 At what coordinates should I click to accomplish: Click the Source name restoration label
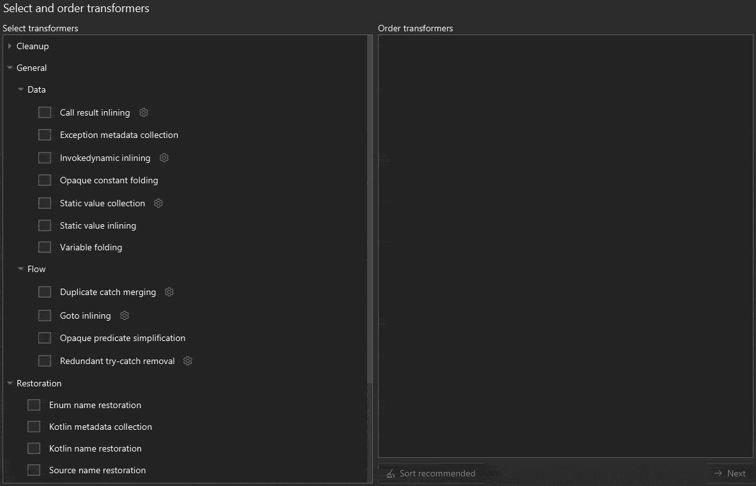(98, 469)
